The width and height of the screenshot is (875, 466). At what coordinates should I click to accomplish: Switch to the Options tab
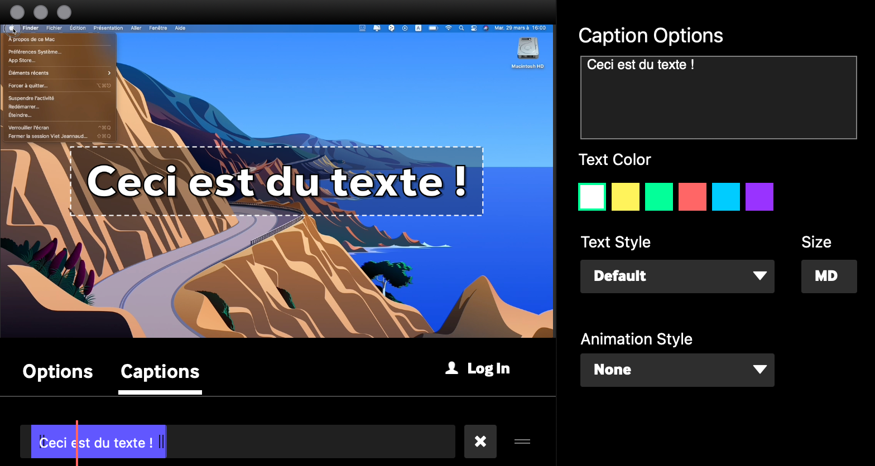tap(57, 372)
